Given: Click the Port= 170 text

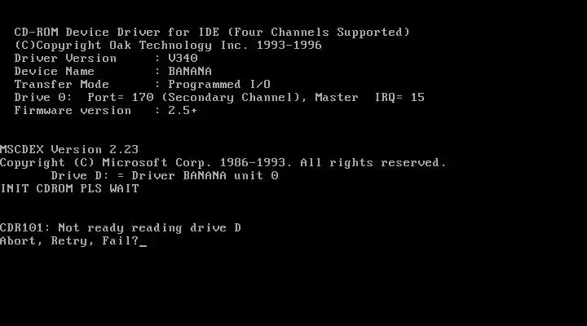Looking at the screenshot, I should click(x=121, y=97).
